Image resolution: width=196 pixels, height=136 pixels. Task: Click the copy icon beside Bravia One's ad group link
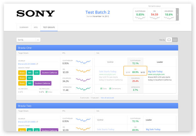pyautogui.click(x=37, y=64)
